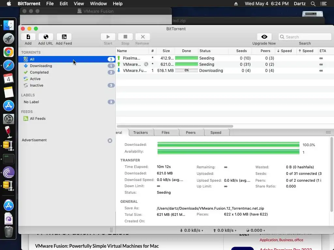
Task: Click the horizontal scrollbar under the torrent list
Action: [x=175, y=126]
